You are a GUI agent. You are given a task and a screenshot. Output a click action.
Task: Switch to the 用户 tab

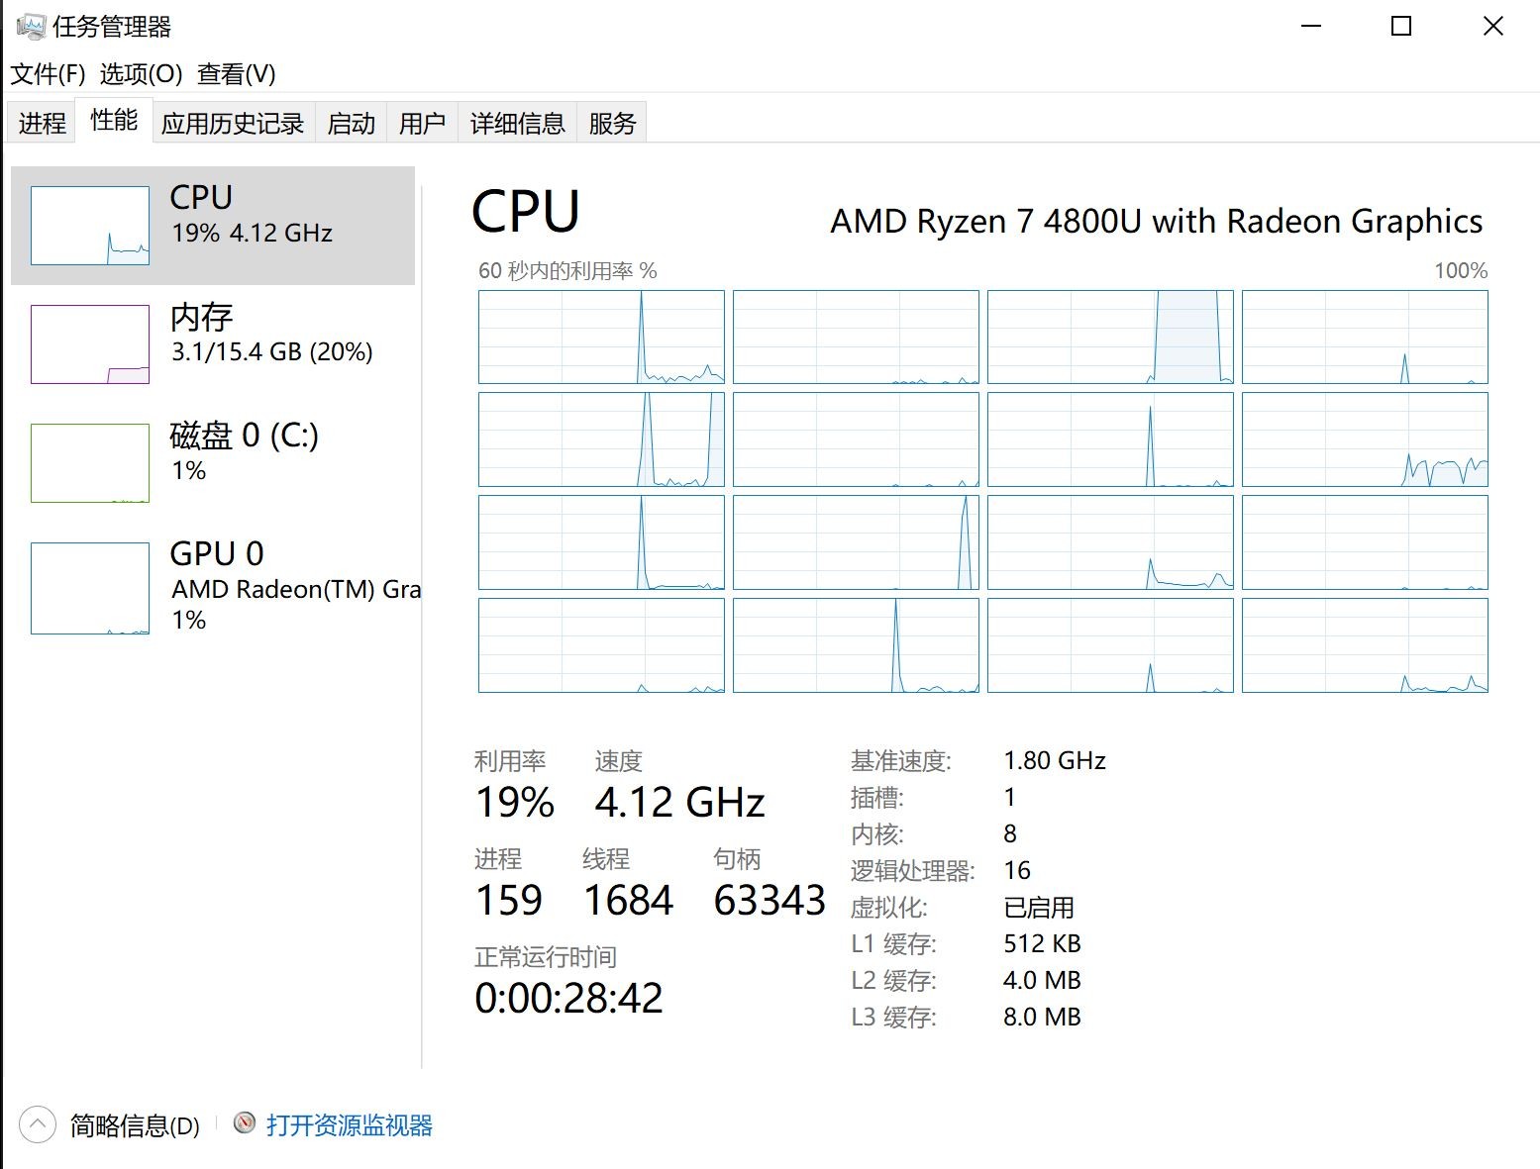422,124
